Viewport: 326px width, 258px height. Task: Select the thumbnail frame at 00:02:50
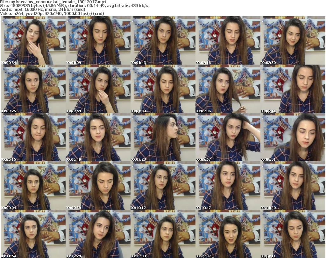(x=293, y=40)
